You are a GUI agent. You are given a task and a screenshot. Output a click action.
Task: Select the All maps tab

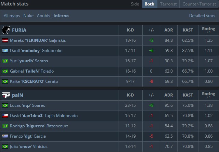12,16
